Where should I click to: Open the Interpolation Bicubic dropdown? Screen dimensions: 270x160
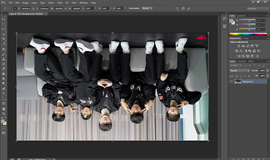point(147,8)
